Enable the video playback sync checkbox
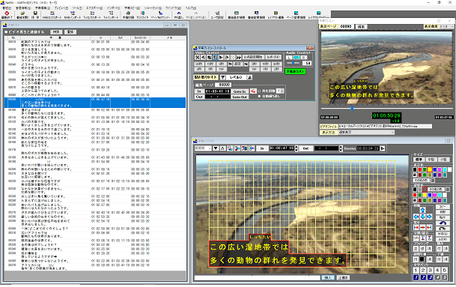This screenshot has width=456, height=287. point(6,31)
